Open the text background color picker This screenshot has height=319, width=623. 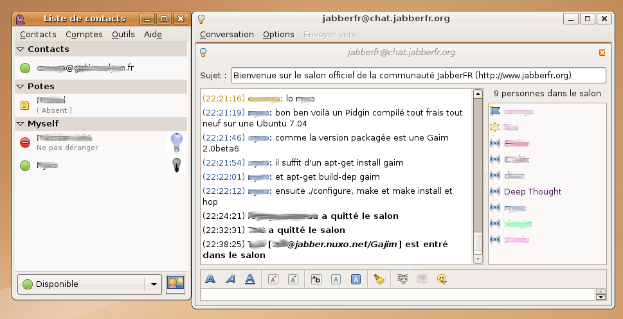click(x=356, y=279)
